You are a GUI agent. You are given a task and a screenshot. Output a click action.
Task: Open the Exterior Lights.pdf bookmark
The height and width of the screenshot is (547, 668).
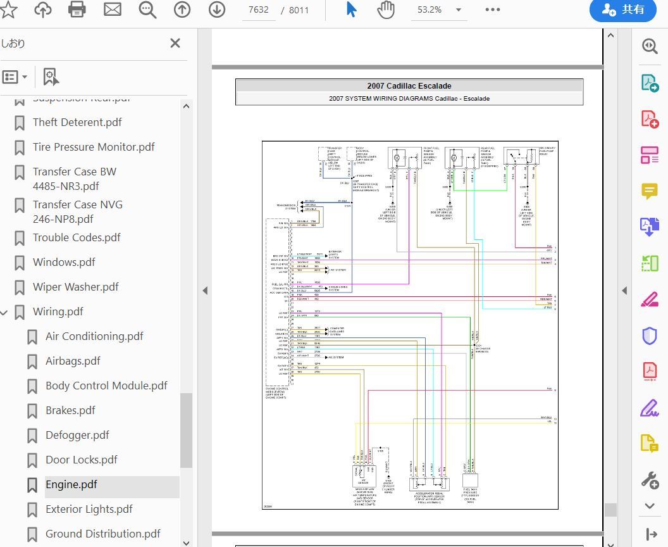pyautogui.click(x=89, y=510)
